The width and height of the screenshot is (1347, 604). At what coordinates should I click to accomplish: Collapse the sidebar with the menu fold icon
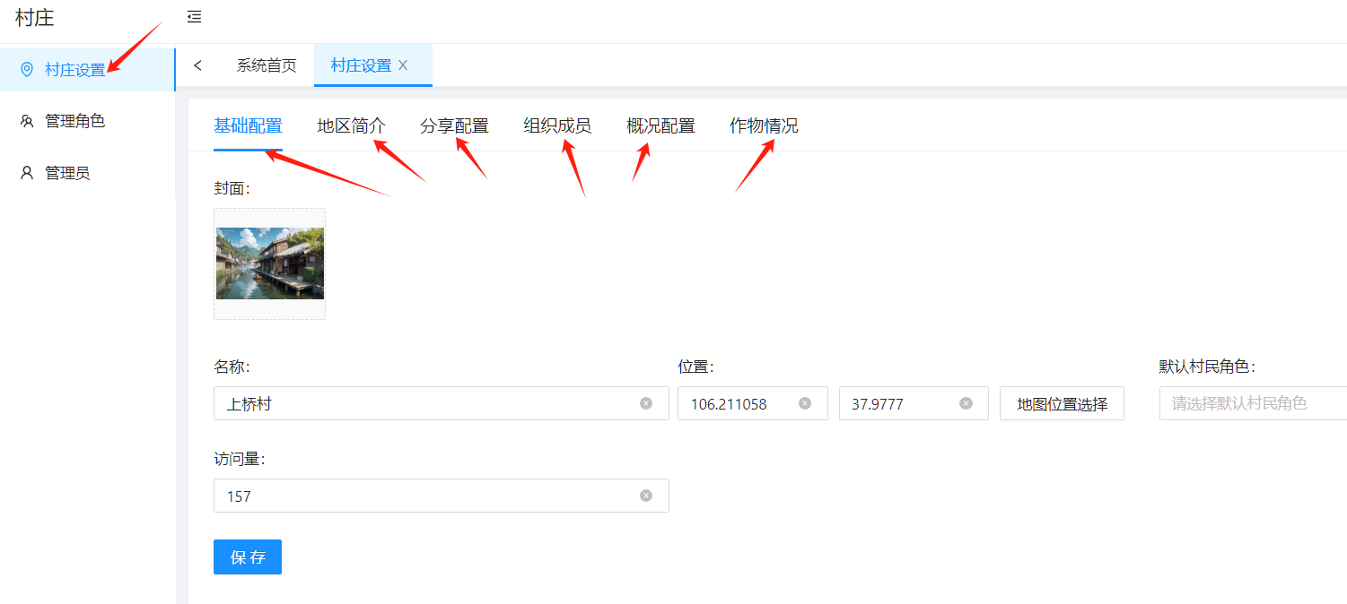click(x=194, y=17)
